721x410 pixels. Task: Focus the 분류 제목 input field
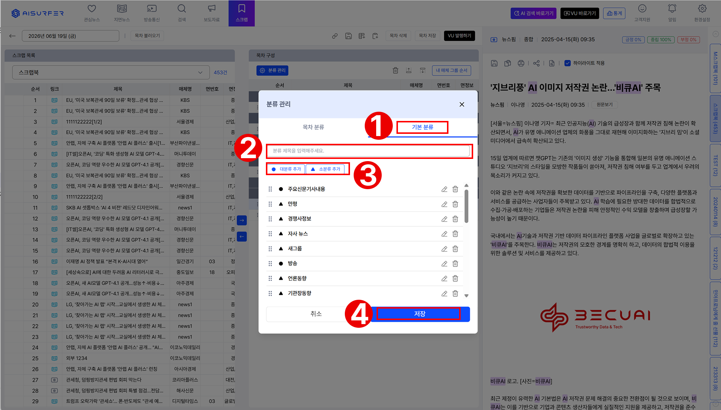(368, 151)
